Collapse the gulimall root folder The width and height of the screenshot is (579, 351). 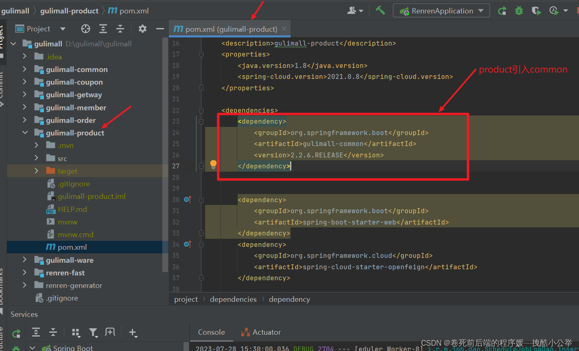tap(13, 44)
